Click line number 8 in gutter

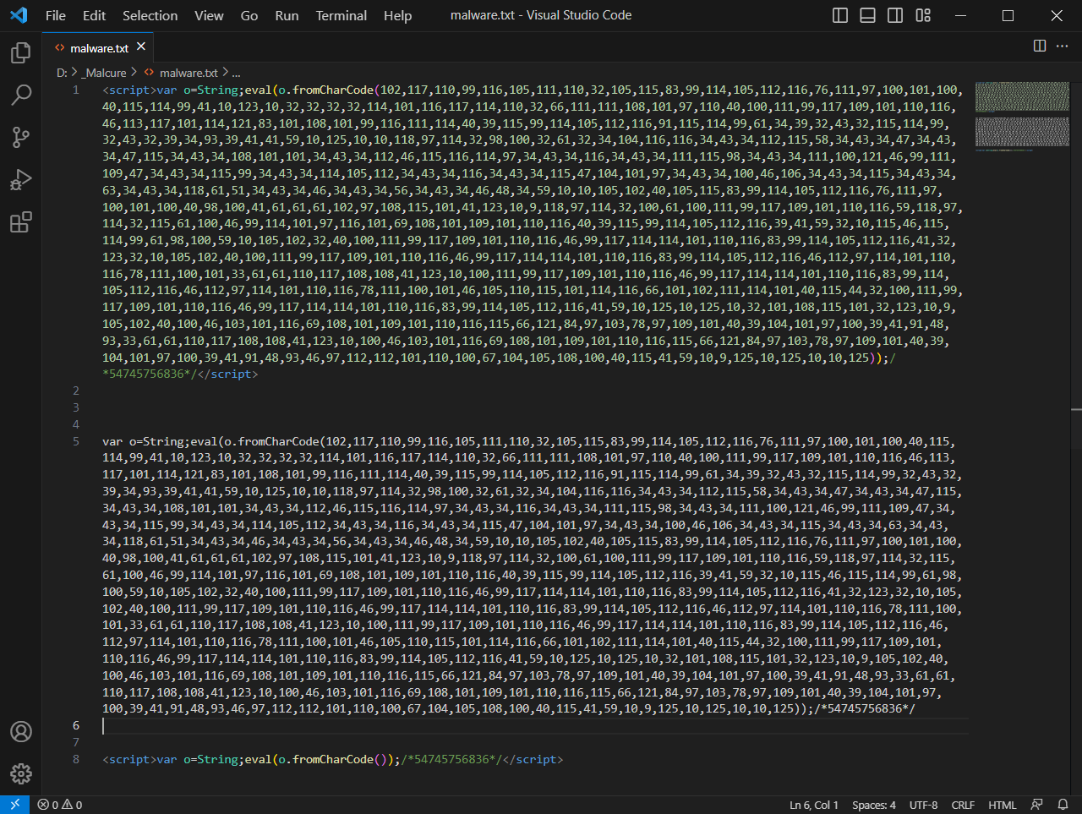tap(76, 759)
